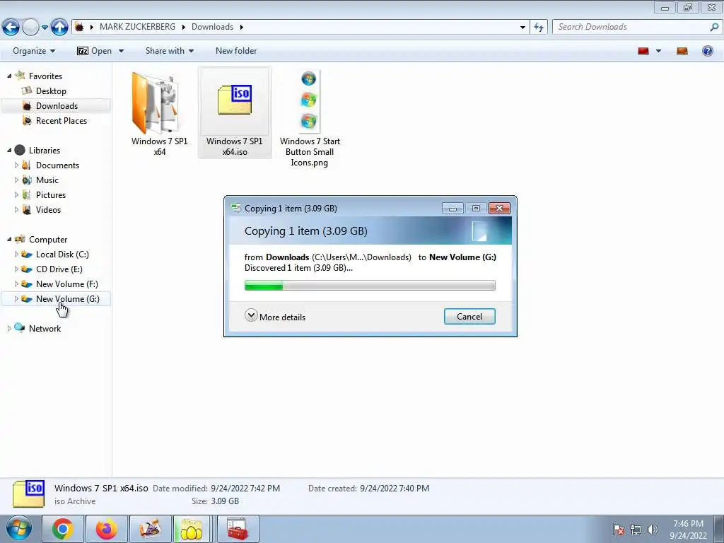Open CD Drive (E:)

point(59,269)
